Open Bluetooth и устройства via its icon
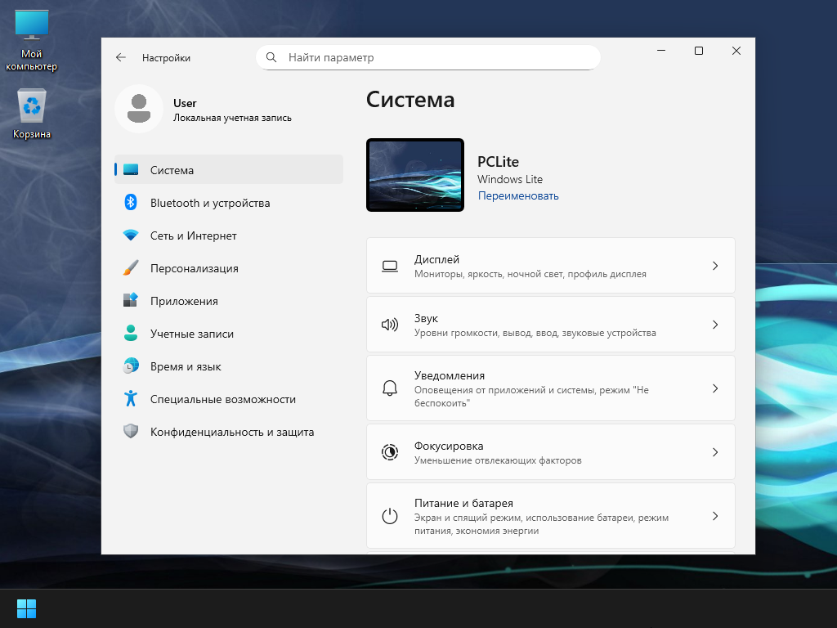Viewport: 837px width, 628px height. click(x=131, y=203)
